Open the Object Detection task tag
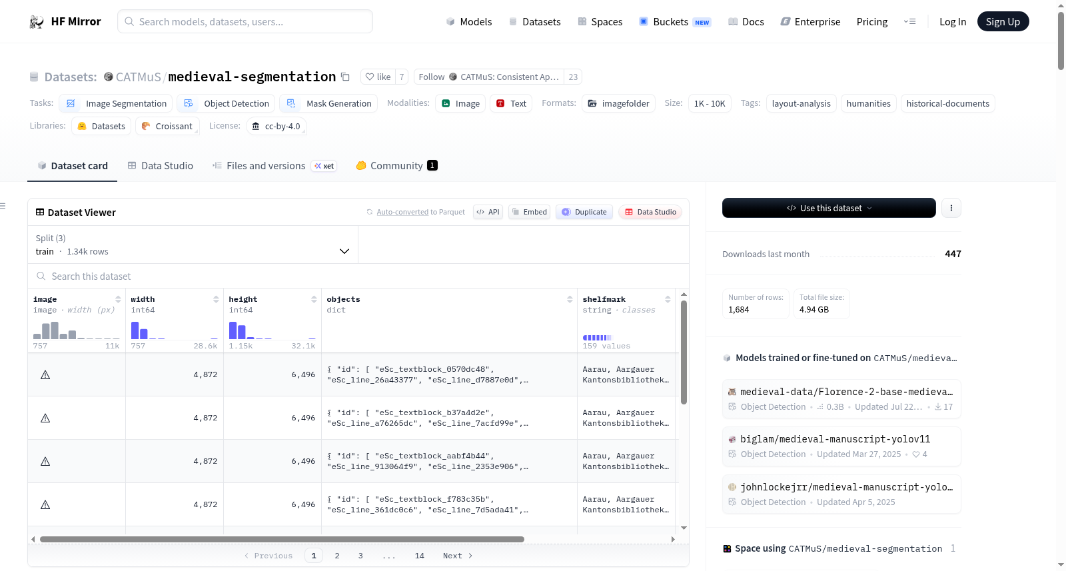The width and height of the screenshot is (1066, 571). tap(227, 103)
